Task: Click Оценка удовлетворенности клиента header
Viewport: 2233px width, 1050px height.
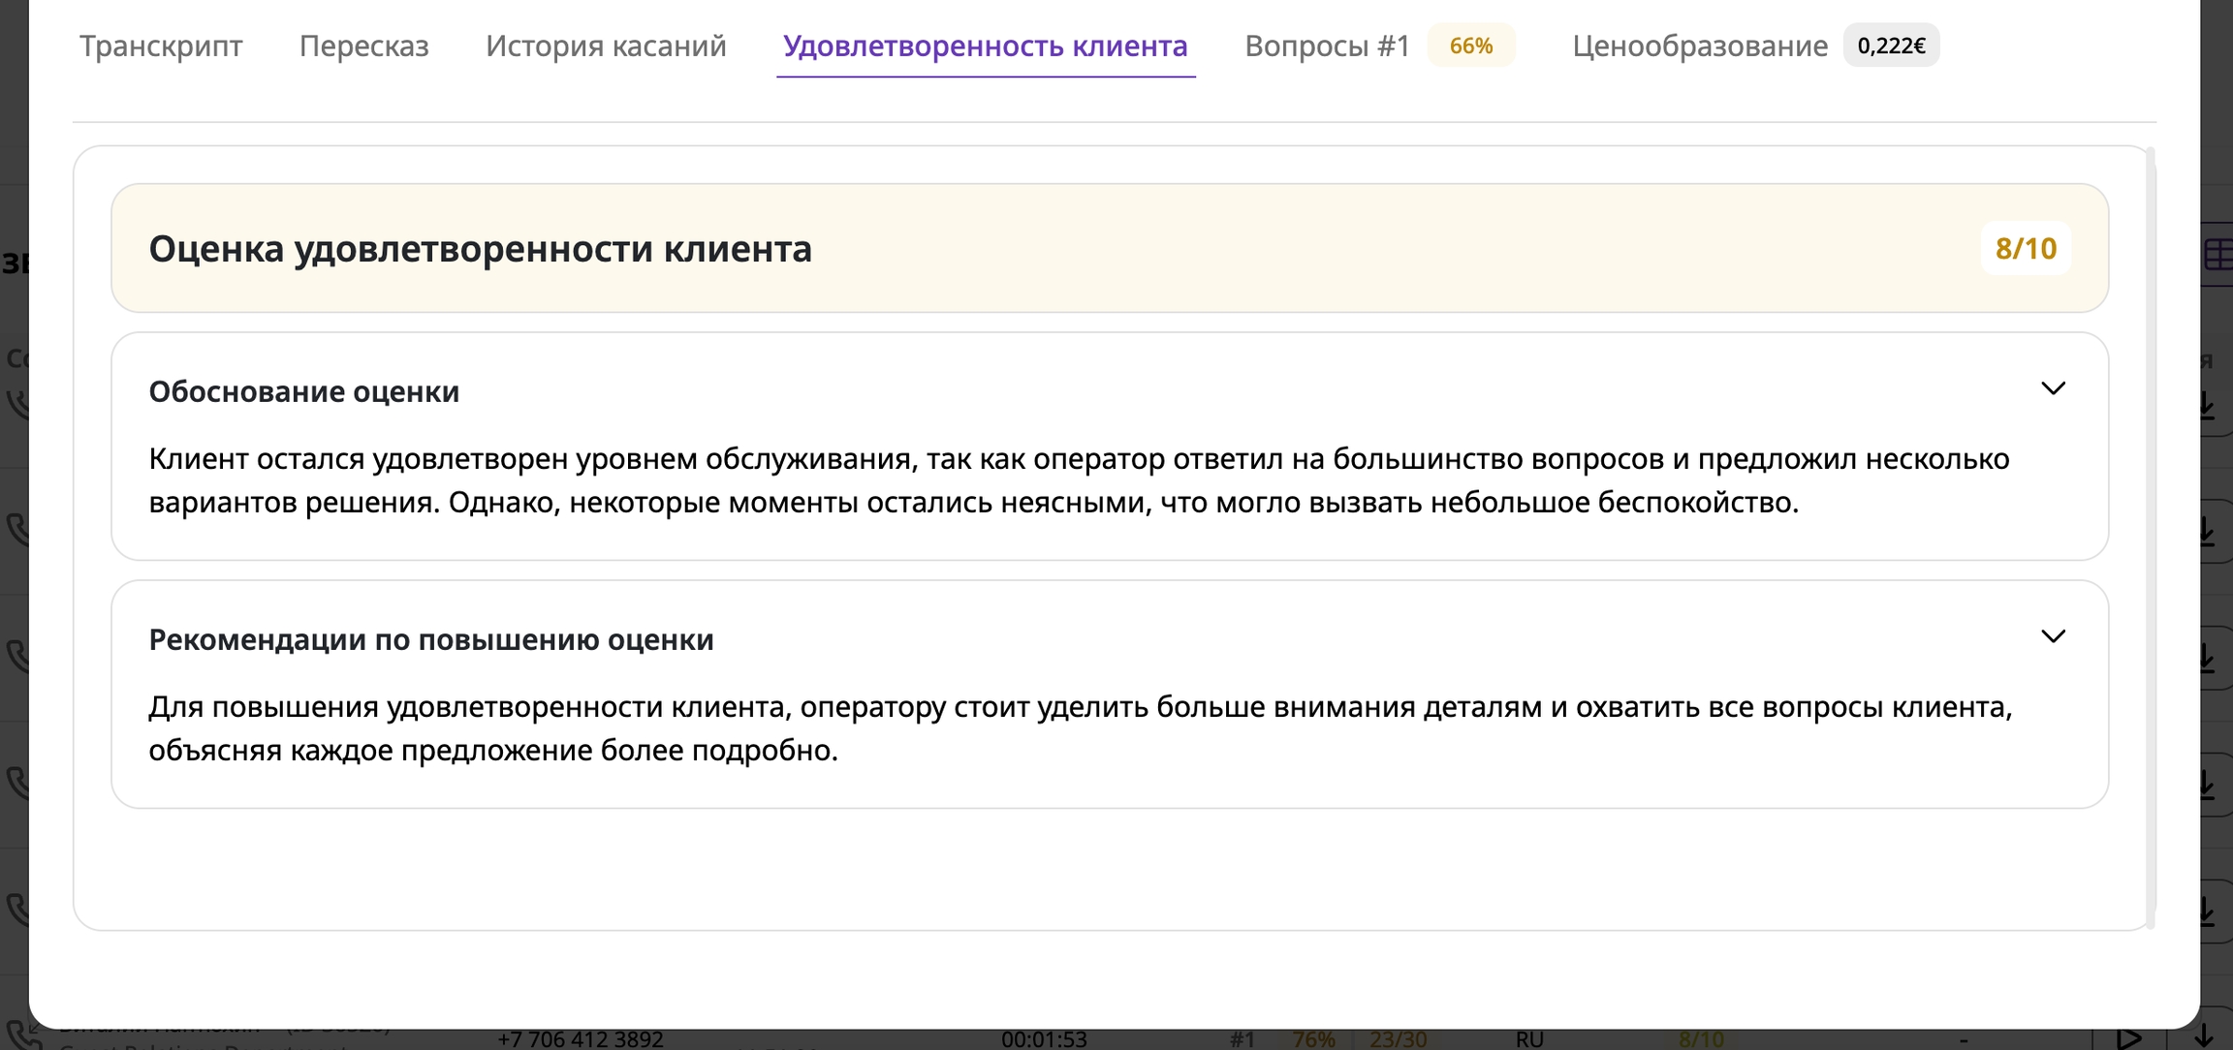Action: pyautogui.click(x=480, y=249)
